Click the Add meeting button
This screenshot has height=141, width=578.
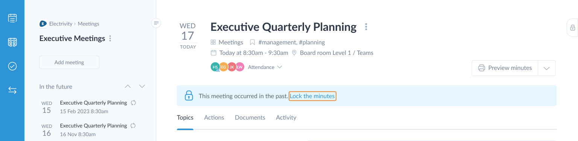pos(69,62)
